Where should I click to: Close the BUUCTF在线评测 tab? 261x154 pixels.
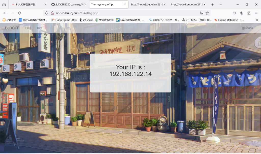point(45,5)
